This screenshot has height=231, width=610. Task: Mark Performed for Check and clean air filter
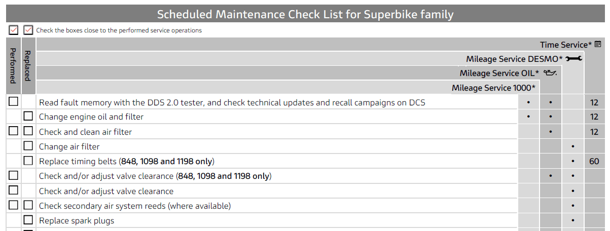pos(14,132)
